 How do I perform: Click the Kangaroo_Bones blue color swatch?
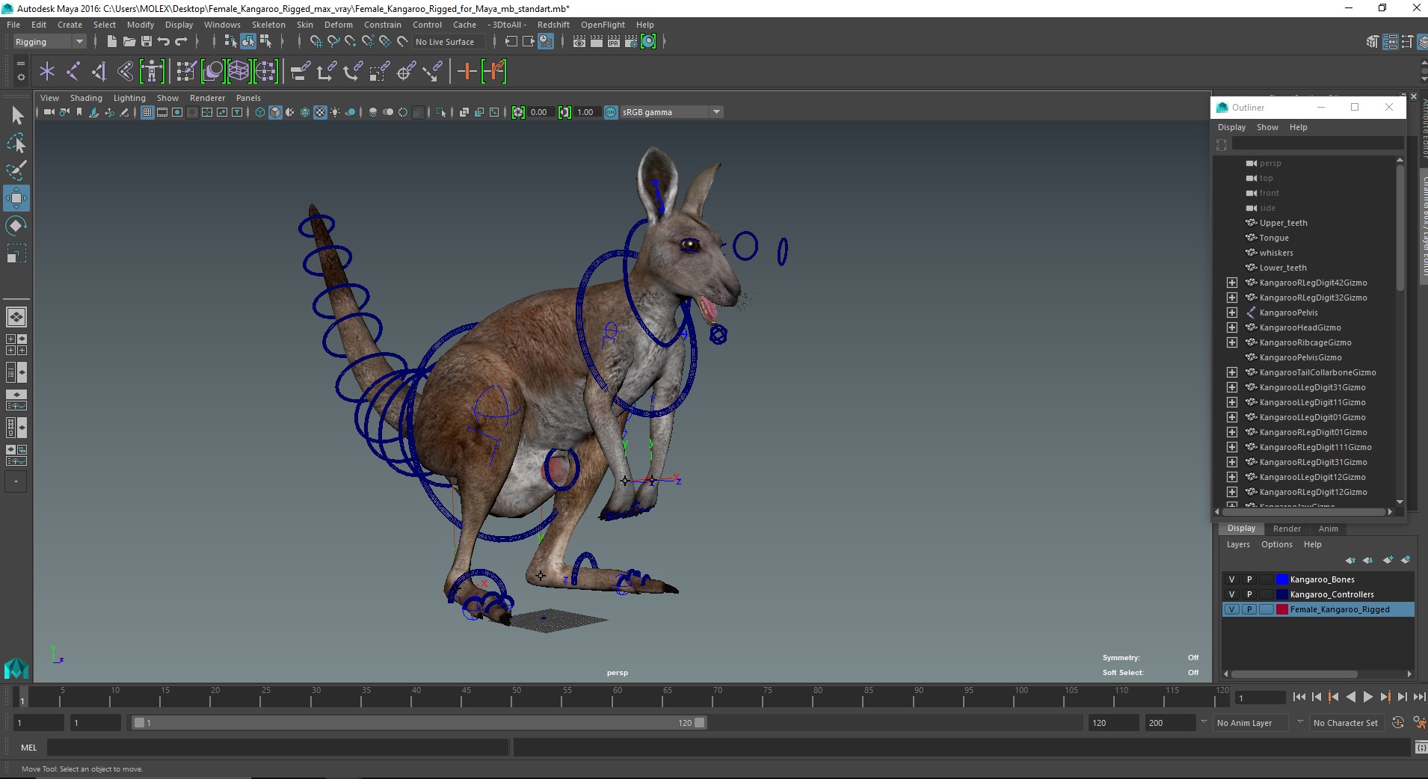(x=1281, y=579)
